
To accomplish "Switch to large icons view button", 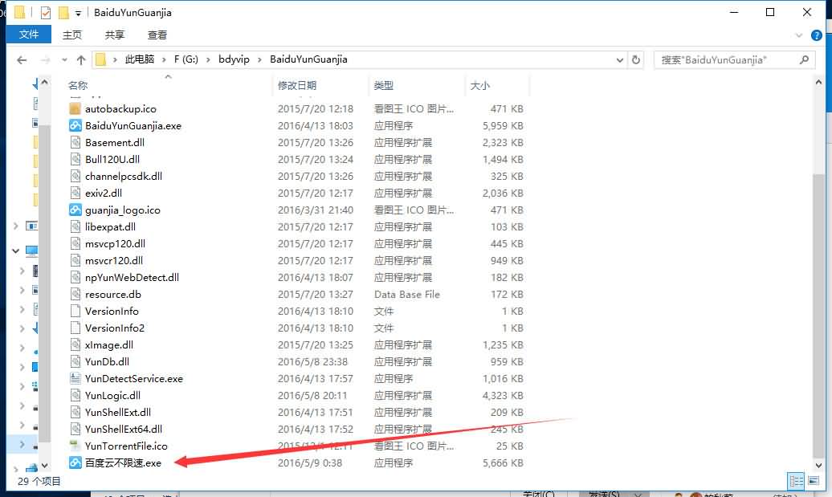I will [814, 481].
